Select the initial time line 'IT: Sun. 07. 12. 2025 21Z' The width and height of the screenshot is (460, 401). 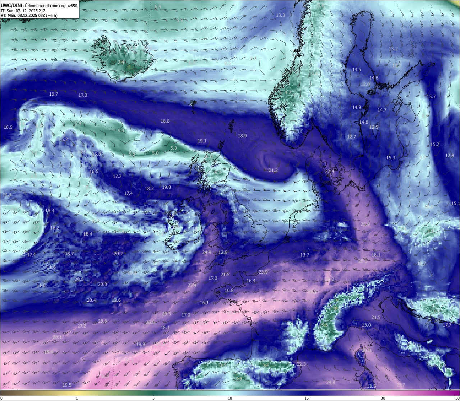click(x=23, y=11)
